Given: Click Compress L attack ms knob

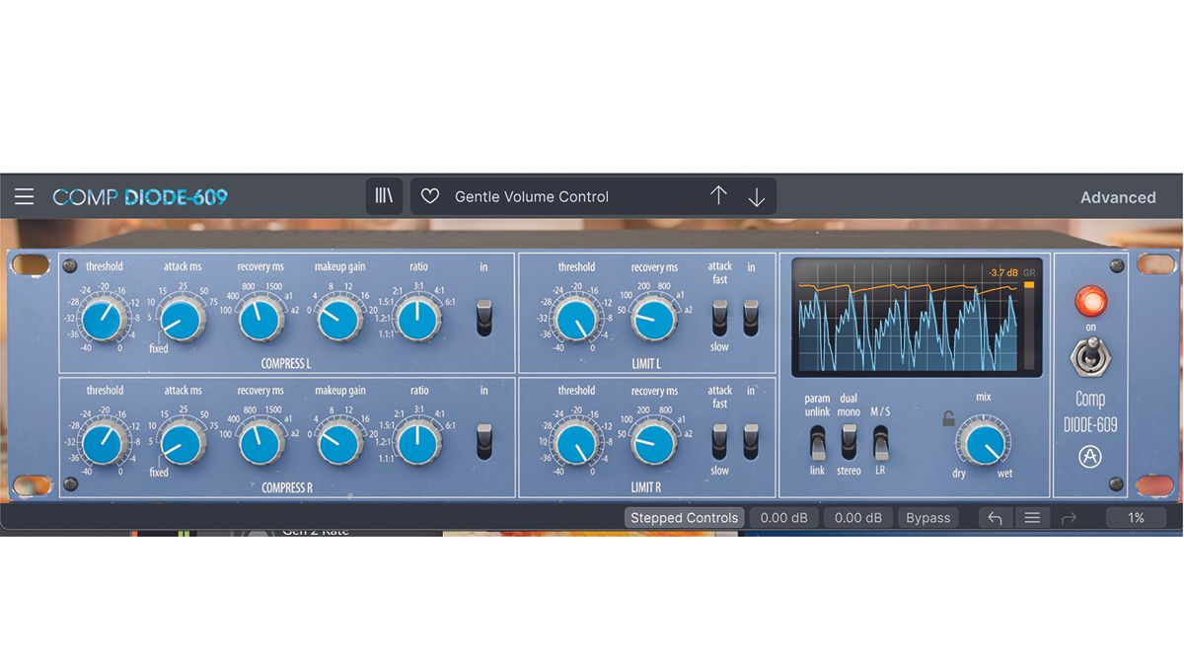Looking at the screenshot, I should 180,320.
